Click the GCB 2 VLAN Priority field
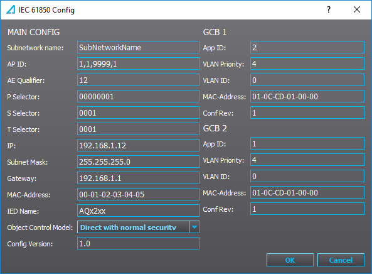Image resolution: width=372 pixels, height=274 pixels. [307, 160]
